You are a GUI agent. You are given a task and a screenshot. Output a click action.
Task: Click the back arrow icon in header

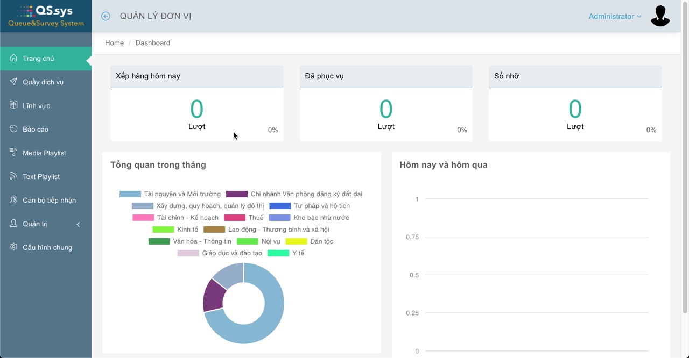click(x=106, y=16)
